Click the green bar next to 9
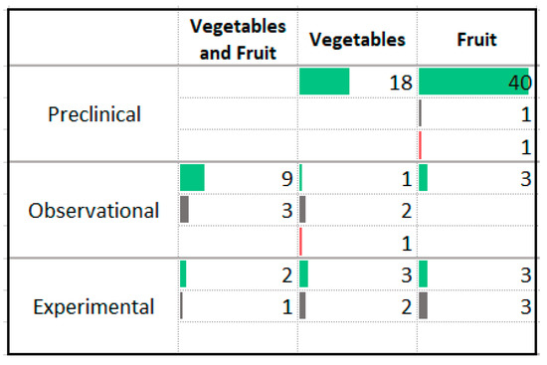Viewport: 547px width, 365px height. 192,178
